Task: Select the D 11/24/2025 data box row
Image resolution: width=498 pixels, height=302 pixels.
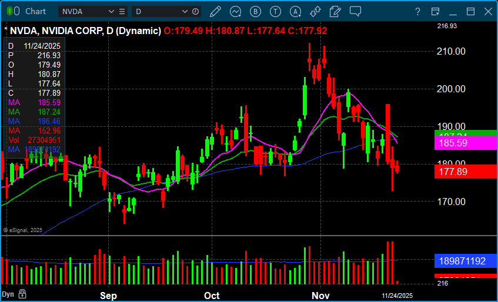Action: (x=34, y=46)
